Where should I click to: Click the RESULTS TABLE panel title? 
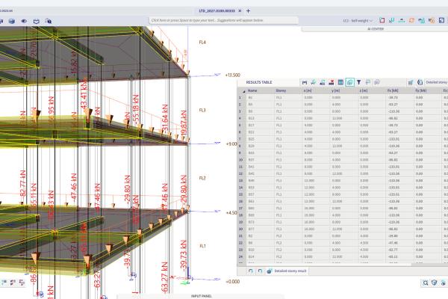tap(259, 82)
